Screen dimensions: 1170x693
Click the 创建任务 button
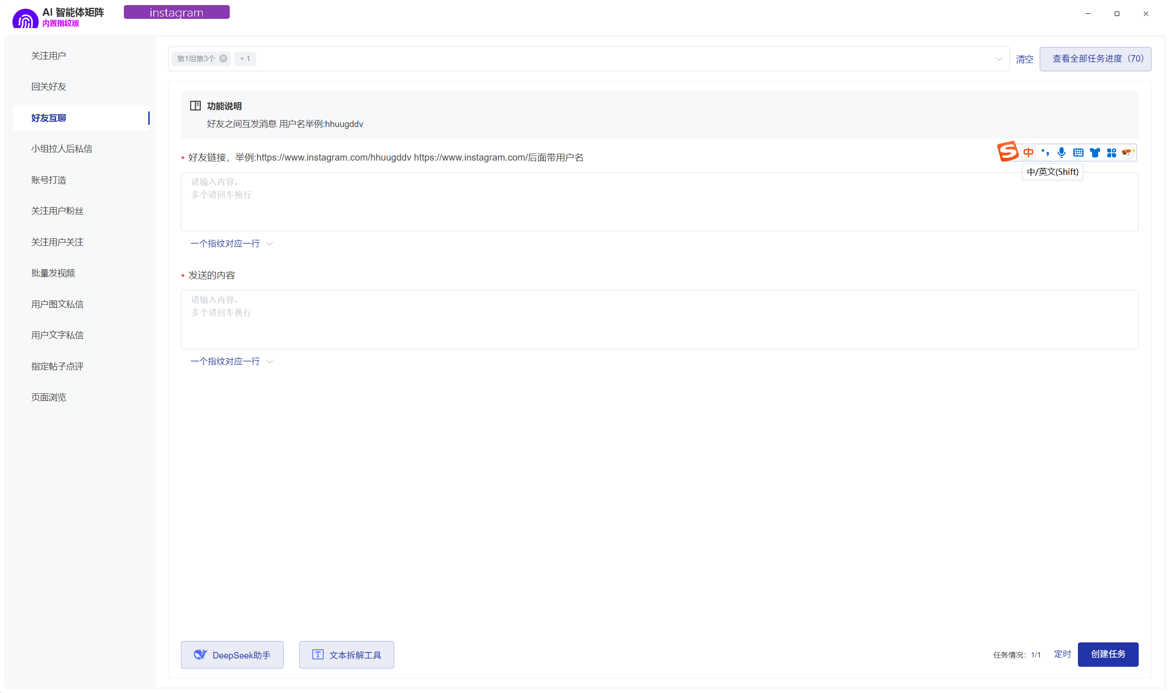click(x=1107, y=654)
